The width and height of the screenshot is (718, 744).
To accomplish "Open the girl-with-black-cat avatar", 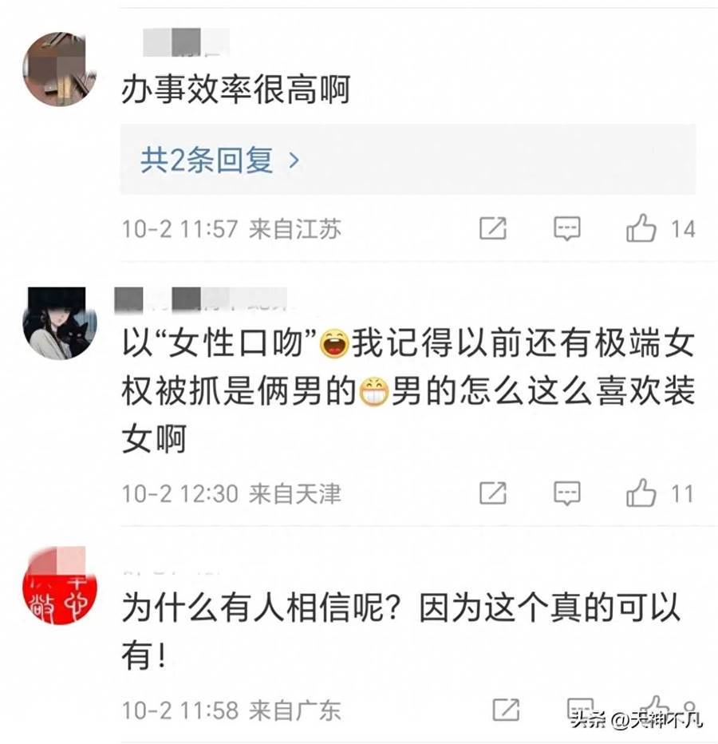I will pyautogui.click(x=60, y=323).
